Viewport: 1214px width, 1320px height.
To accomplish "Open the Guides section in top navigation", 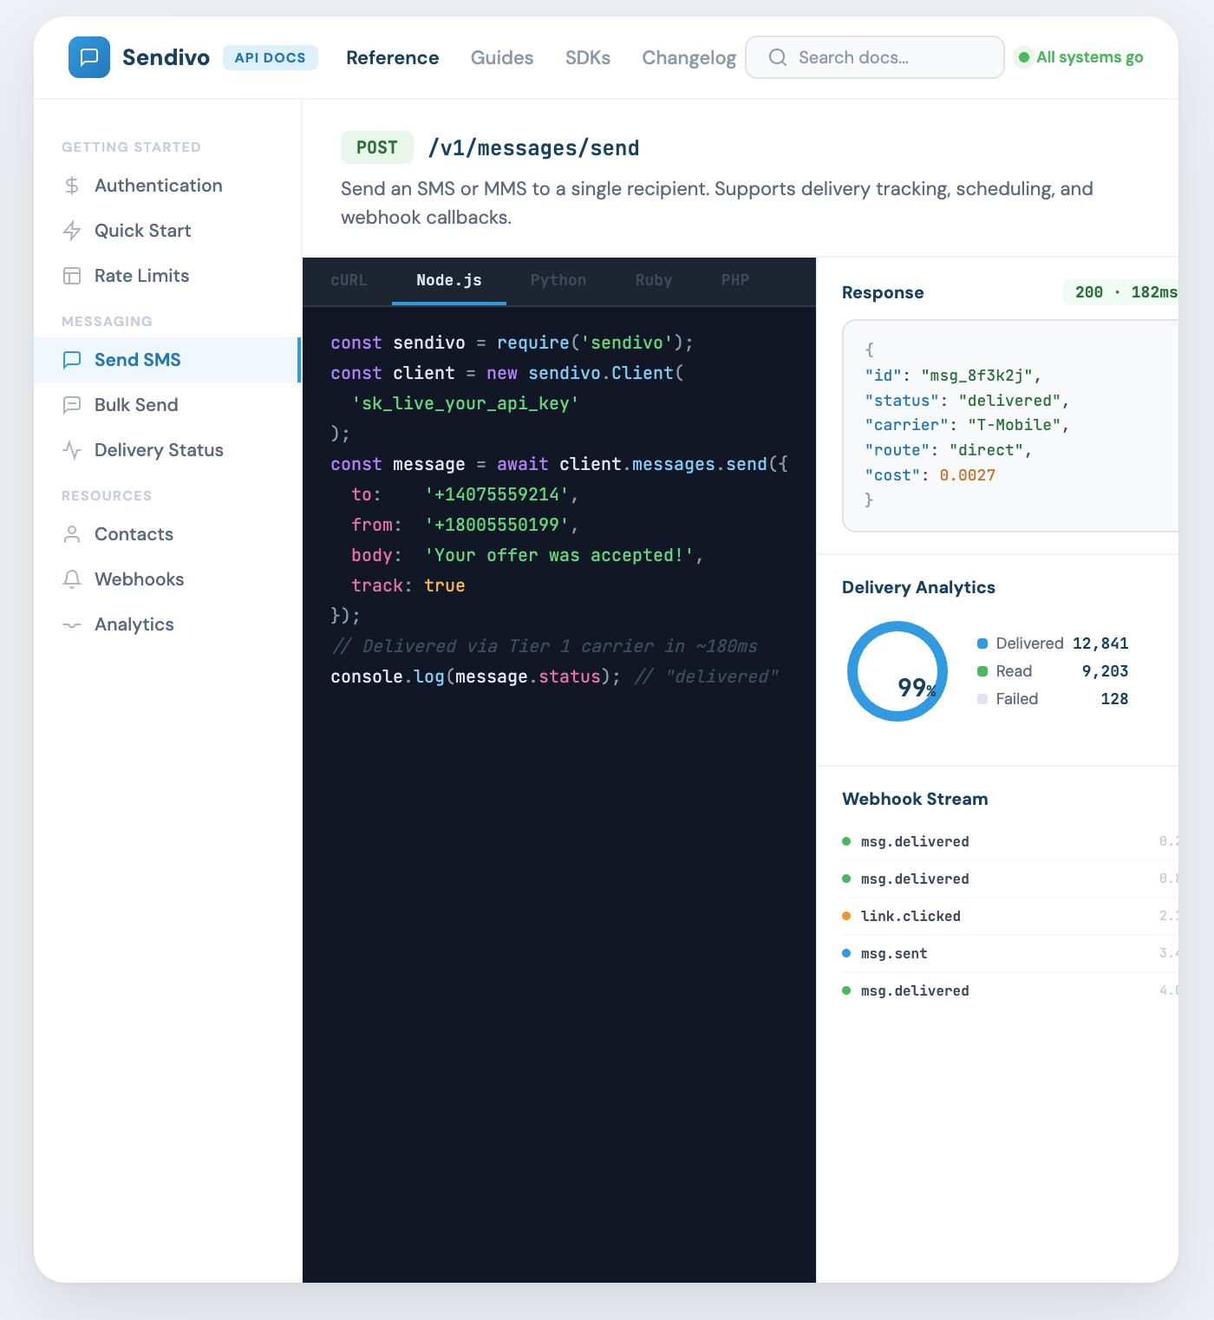I will click(x=501, y=57).
